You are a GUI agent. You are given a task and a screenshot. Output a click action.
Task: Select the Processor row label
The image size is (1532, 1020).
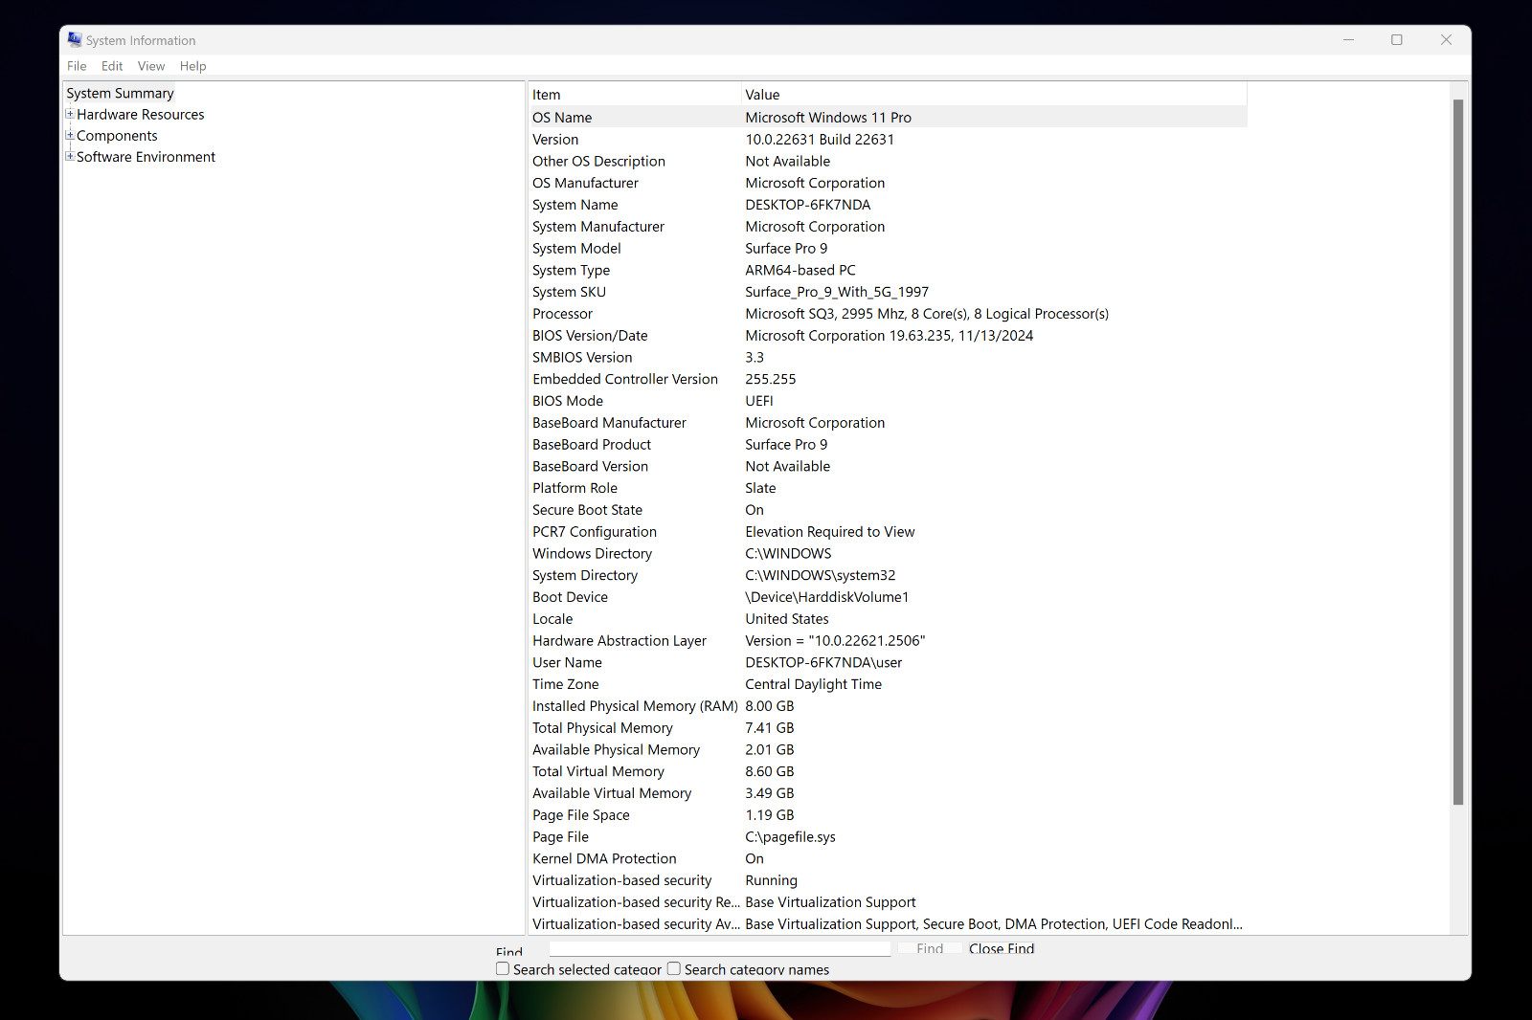point(563,314)
